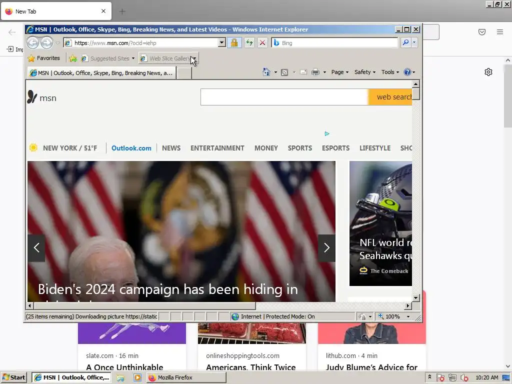Click the AdChoices triangle icon
This screenshot has height=384, width=512.
(327, 133)
